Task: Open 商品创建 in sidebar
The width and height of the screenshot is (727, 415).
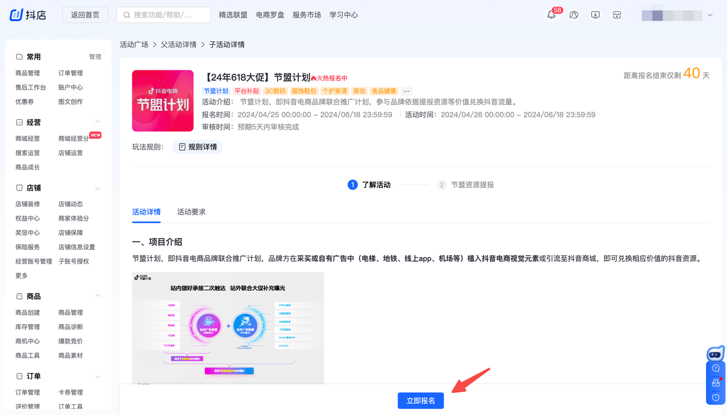Action: click(28, 313)
